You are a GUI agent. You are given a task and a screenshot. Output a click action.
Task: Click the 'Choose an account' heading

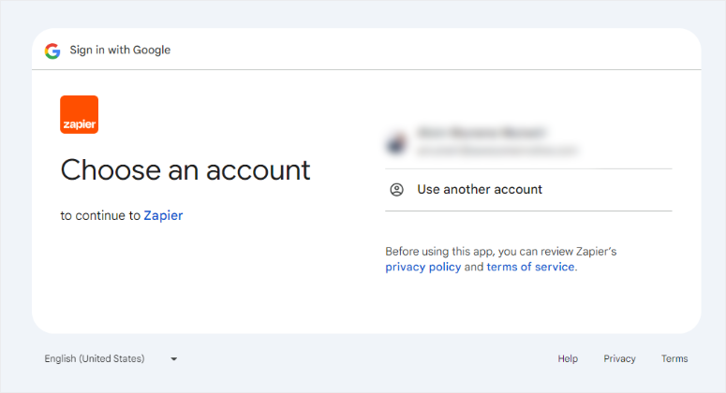tap(185, 169)
